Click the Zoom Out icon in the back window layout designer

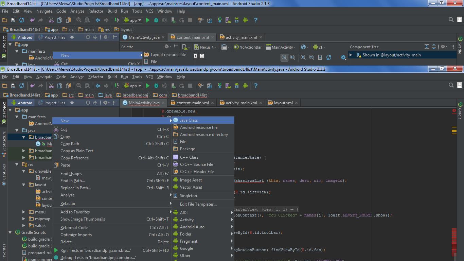311,57
